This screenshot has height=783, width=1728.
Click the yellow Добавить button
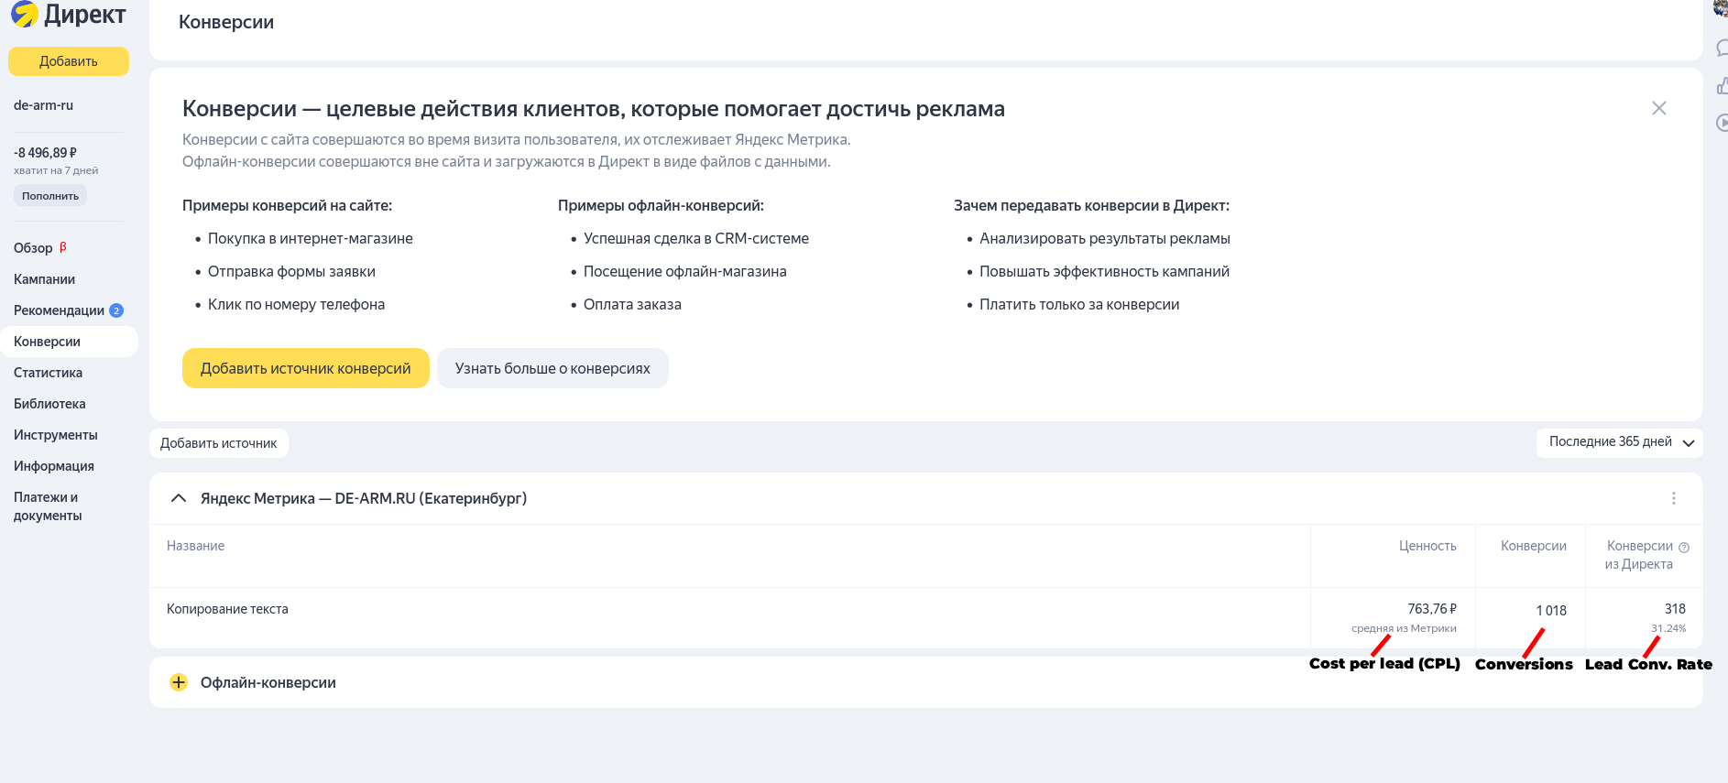pos(69,61)
